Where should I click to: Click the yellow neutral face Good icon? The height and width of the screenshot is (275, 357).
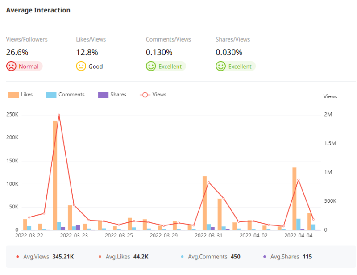coord(81,66)
